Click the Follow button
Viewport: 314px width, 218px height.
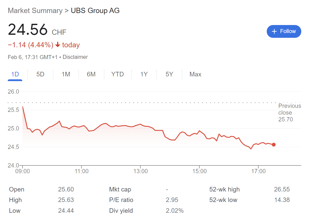coord(284,31)
